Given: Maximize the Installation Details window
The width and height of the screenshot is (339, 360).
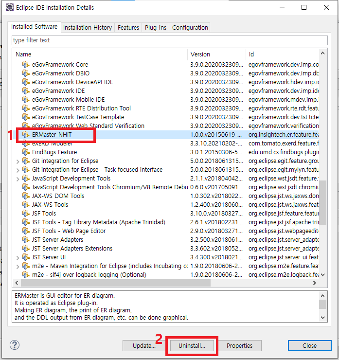Looking at the screenshot, I should 304,7.
